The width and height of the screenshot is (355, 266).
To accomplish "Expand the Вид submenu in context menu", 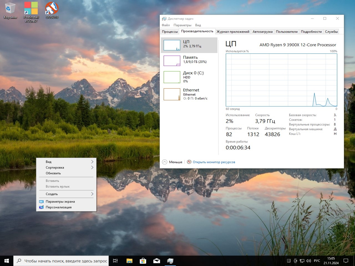I will pyautogui.click(x=66, y=162).
